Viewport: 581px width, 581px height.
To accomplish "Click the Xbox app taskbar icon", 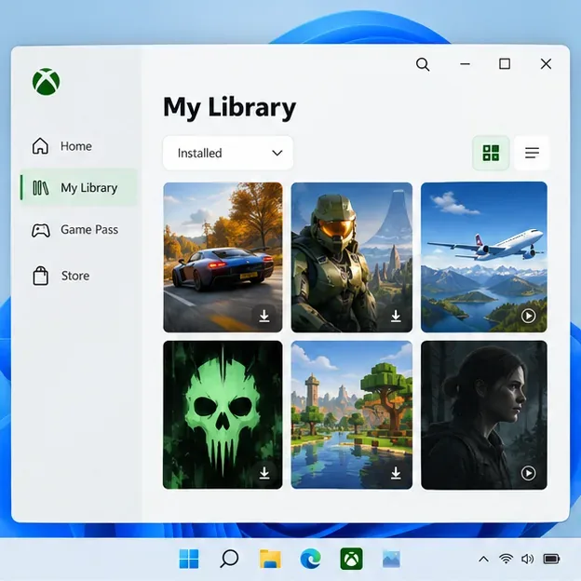I will click(351, 559).
